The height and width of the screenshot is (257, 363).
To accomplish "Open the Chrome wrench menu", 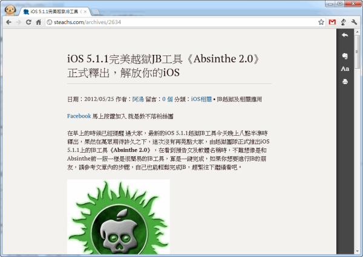I will (x=354, y=22).
